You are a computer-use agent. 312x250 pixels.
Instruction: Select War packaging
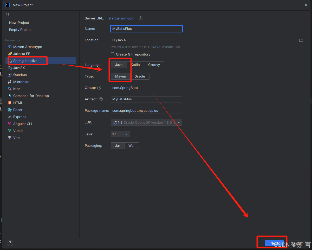(x=132, y=145)
